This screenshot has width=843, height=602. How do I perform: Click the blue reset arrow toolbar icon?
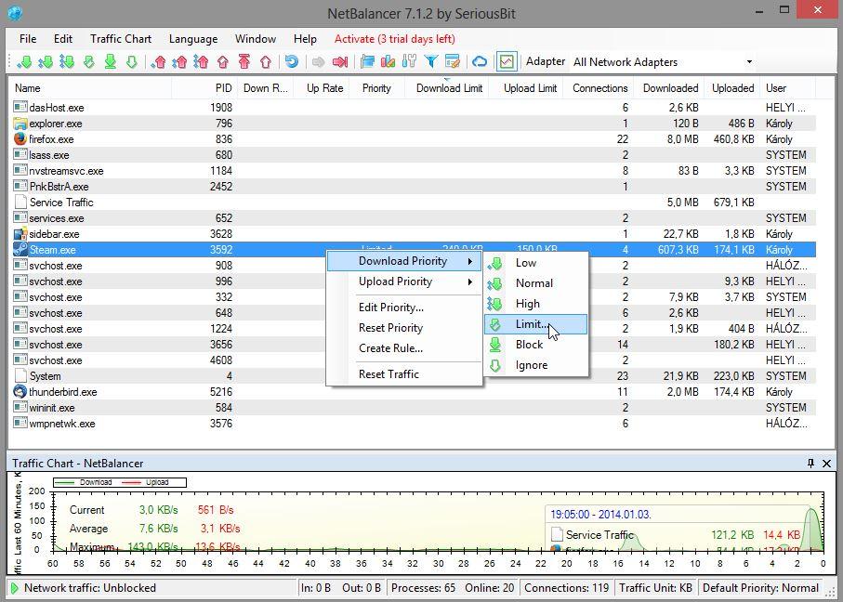[292, 62]
